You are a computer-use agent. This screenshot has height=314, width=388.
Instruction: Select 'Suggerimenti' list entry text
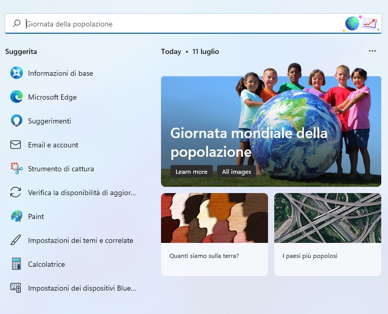point(49,121)
